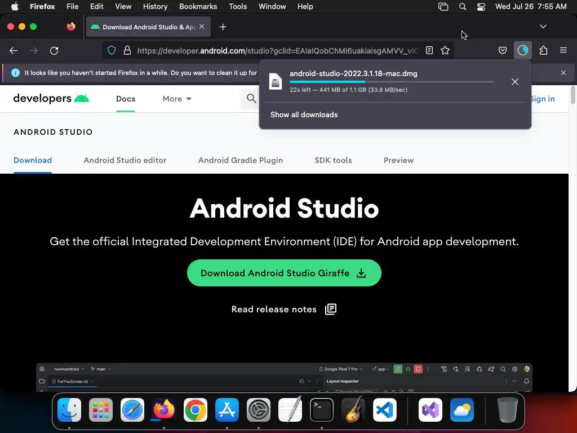Click the downloads progress toolbar icon
The image size is (577, 433).
point(522,50)
